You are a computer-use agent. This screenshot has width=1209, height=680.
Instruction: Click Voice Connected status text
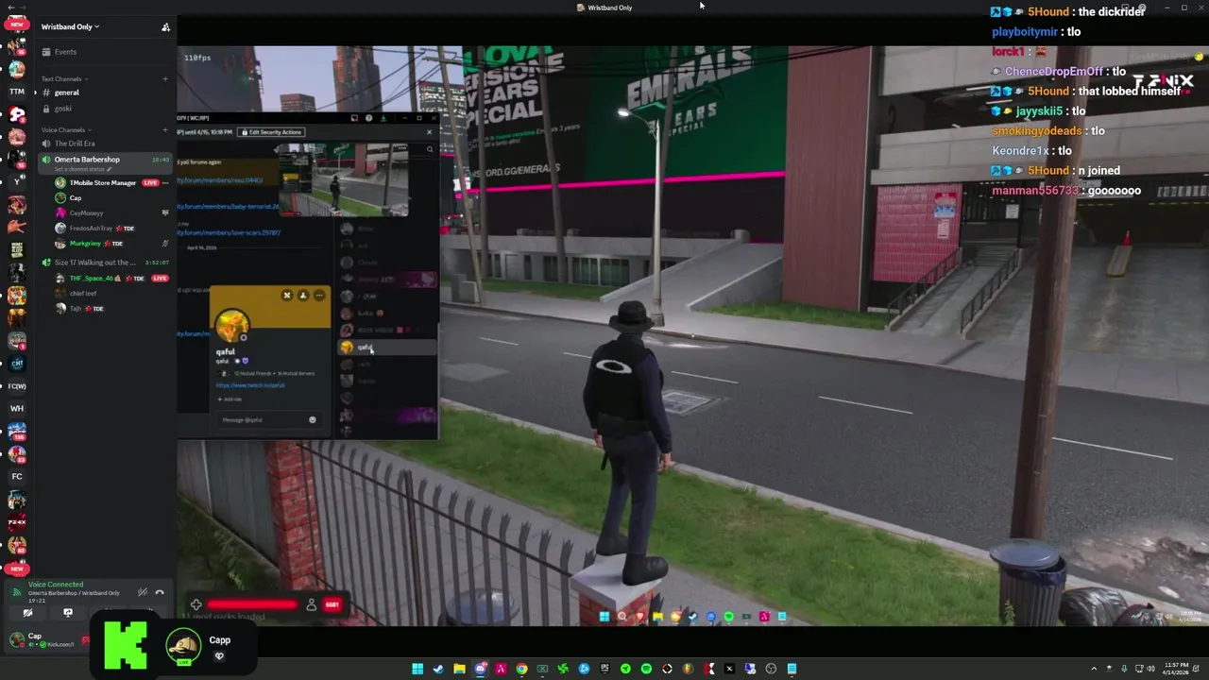(x=56, y=585)
